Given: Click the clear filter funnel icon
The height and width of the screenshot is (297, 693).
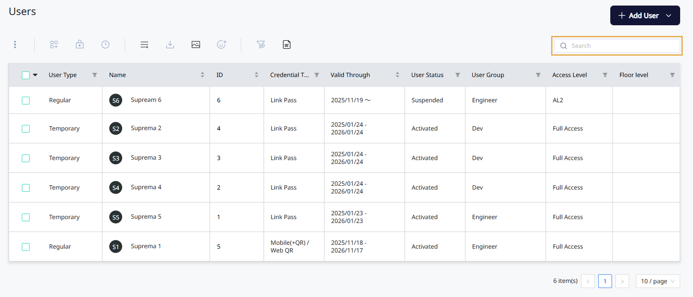Looking at the screenshot, I should [261, 45].
